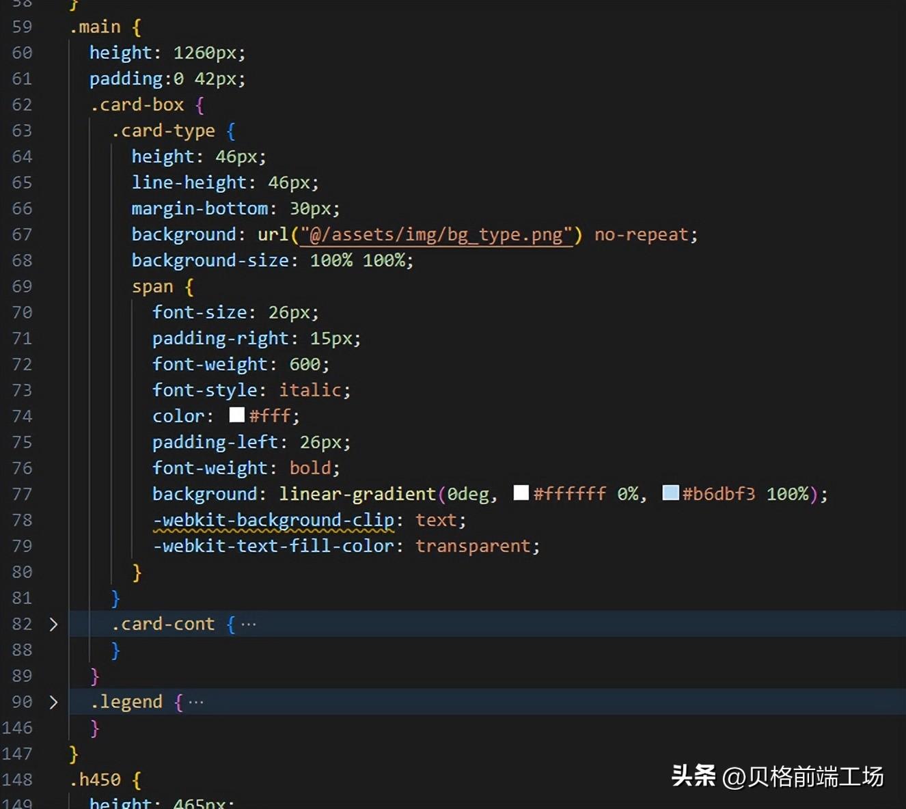The image size is (906, 809).
Task: Click the folded ellipsis after .card-cont
Action: click(249, 624)
